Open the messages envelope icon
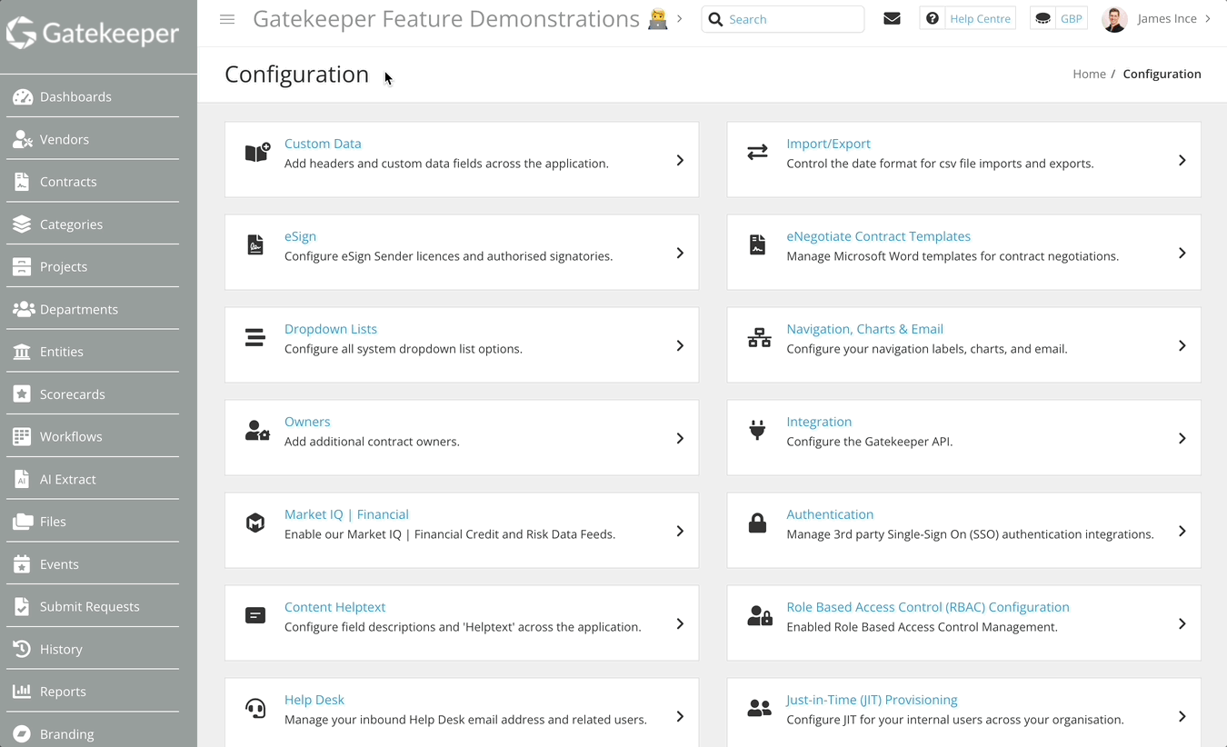Image resolution: width=1227 pixels, height=747 pixels. 892,18
